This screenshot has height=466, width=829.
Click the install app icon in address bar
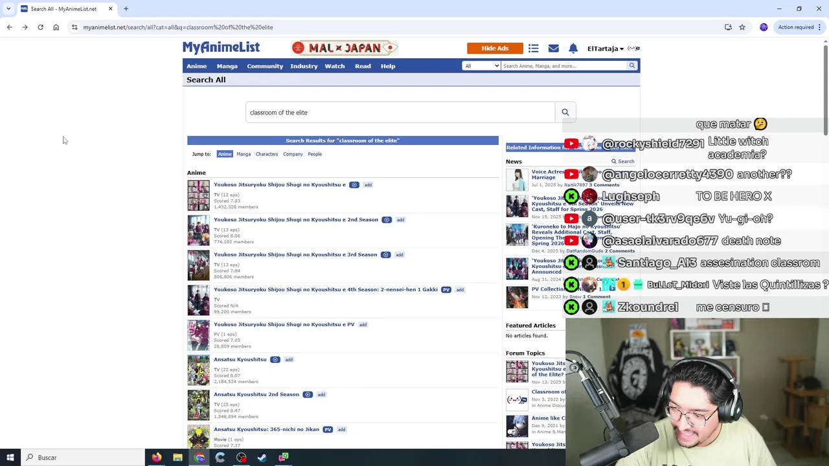point(728,27)
